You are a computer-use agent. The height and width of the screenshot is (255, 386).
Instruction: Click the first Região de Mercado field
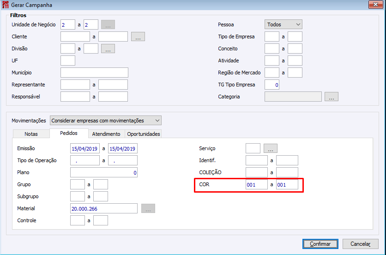pyautogui.click(x=272, y=73)
